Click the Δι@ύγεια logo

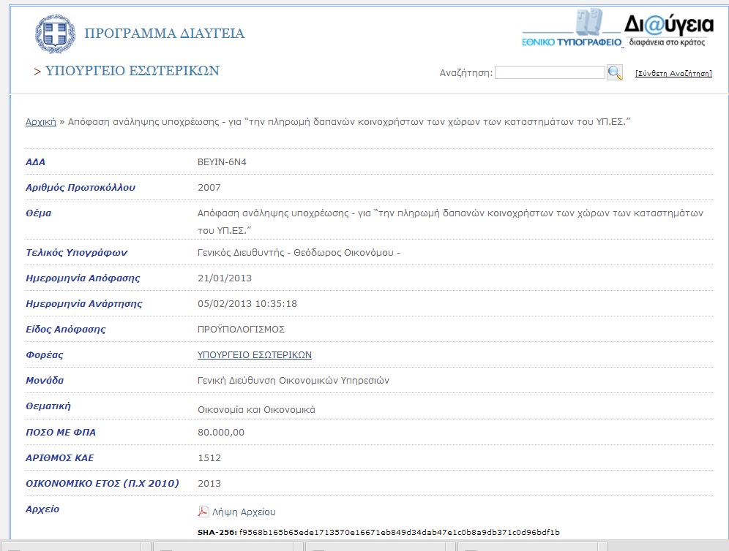click(x=669, y=29)
